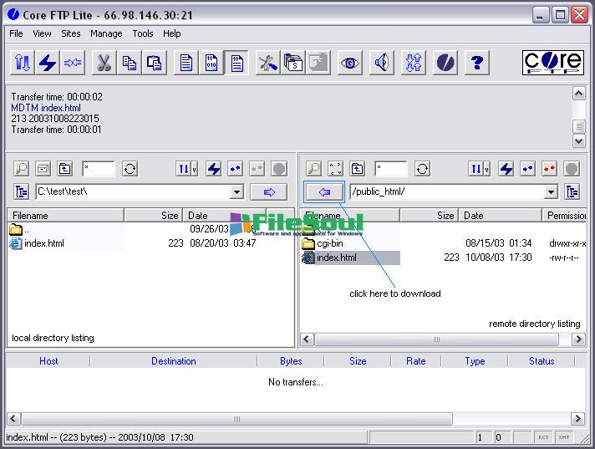Click the eye View icon in toolbar
Screen dimensions: 595x449
pos(349,63)
